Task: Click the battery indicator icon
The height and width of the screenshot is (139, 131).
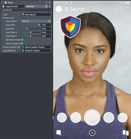Action: pyautogui.click(x=128, y=3)
